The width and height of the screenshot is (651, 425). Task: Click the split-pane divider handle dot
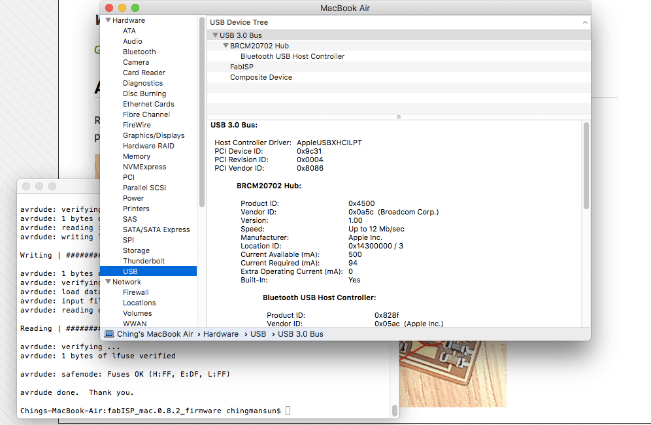click(399, 117)
